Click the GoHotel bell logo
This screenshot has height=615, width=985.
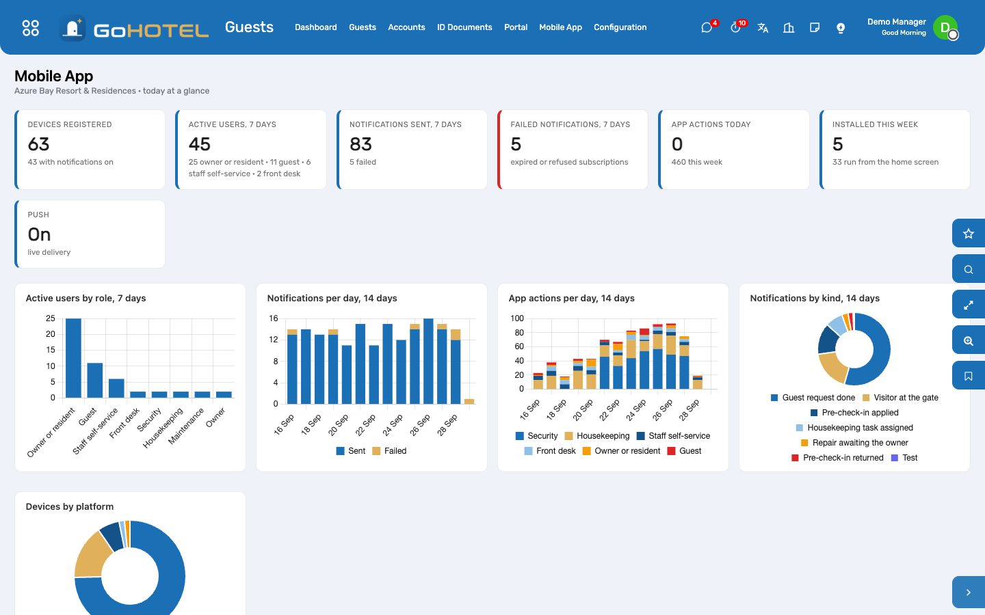click(73, 28)
